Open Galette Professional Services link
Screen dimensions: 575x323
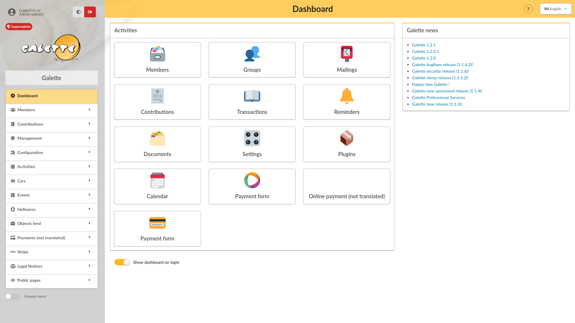click(x=438, y=97)
